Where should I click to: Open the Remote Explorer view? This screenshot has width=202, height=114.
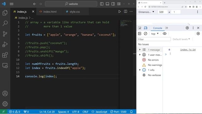5,66
